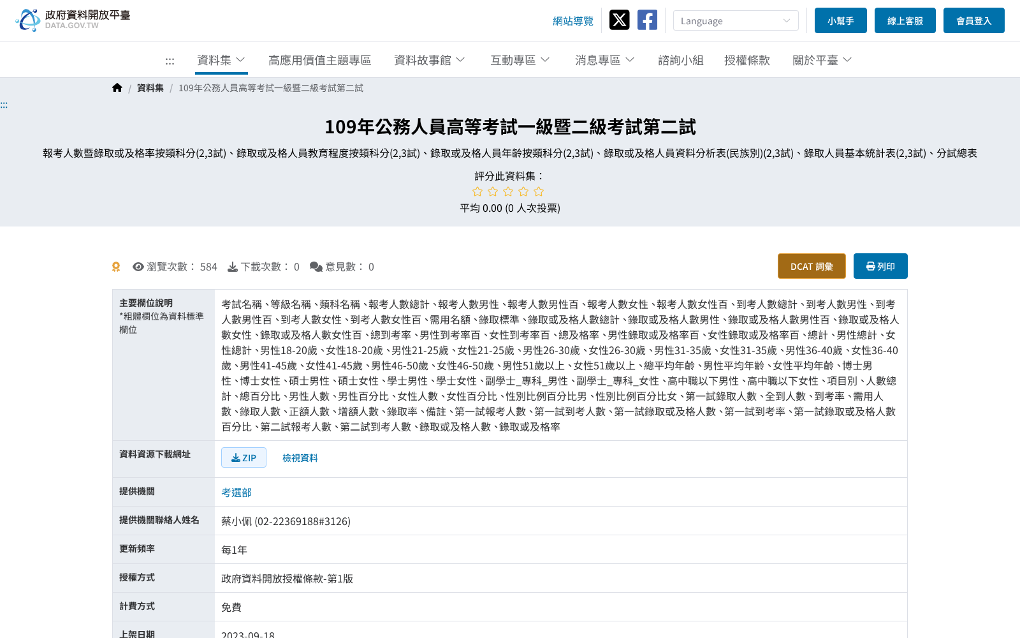Viewport: 1020px width, 638px height.
Task: Open the 授權條款 menu item
Action: (747, 60)
